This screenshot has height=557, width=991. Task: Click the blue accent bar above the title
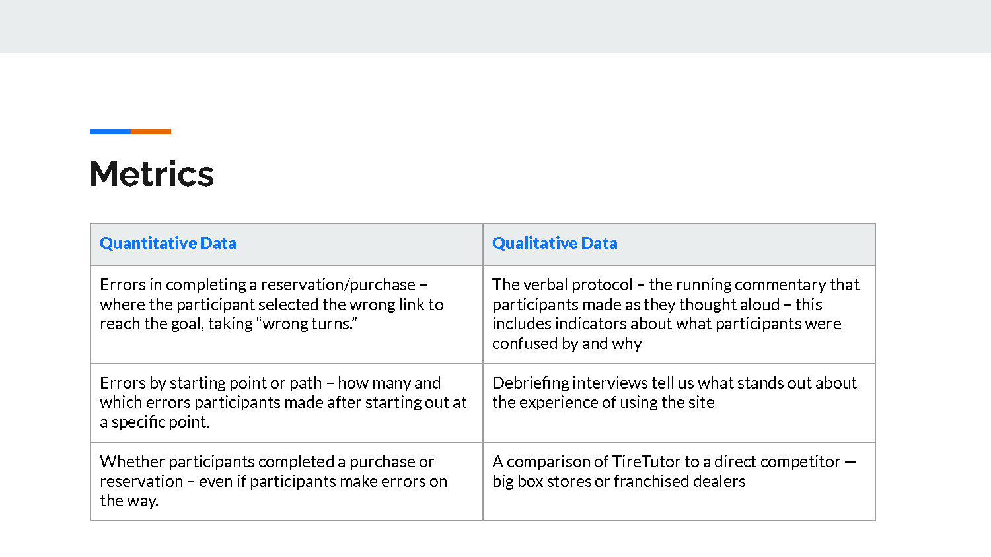110,131
